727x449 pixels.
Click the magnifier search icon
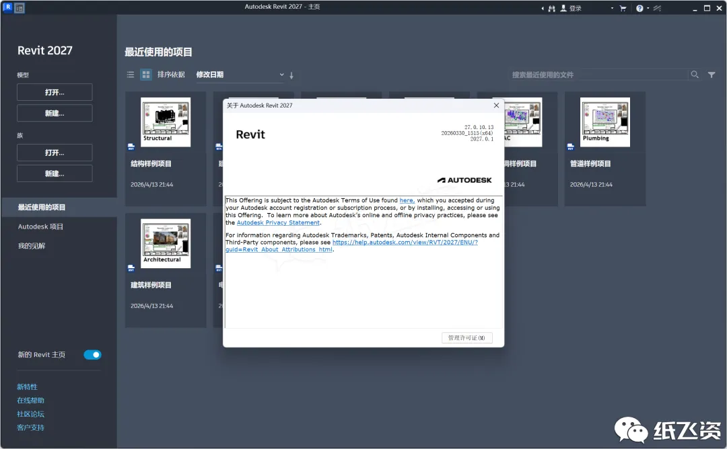click(x=695, y=75)
